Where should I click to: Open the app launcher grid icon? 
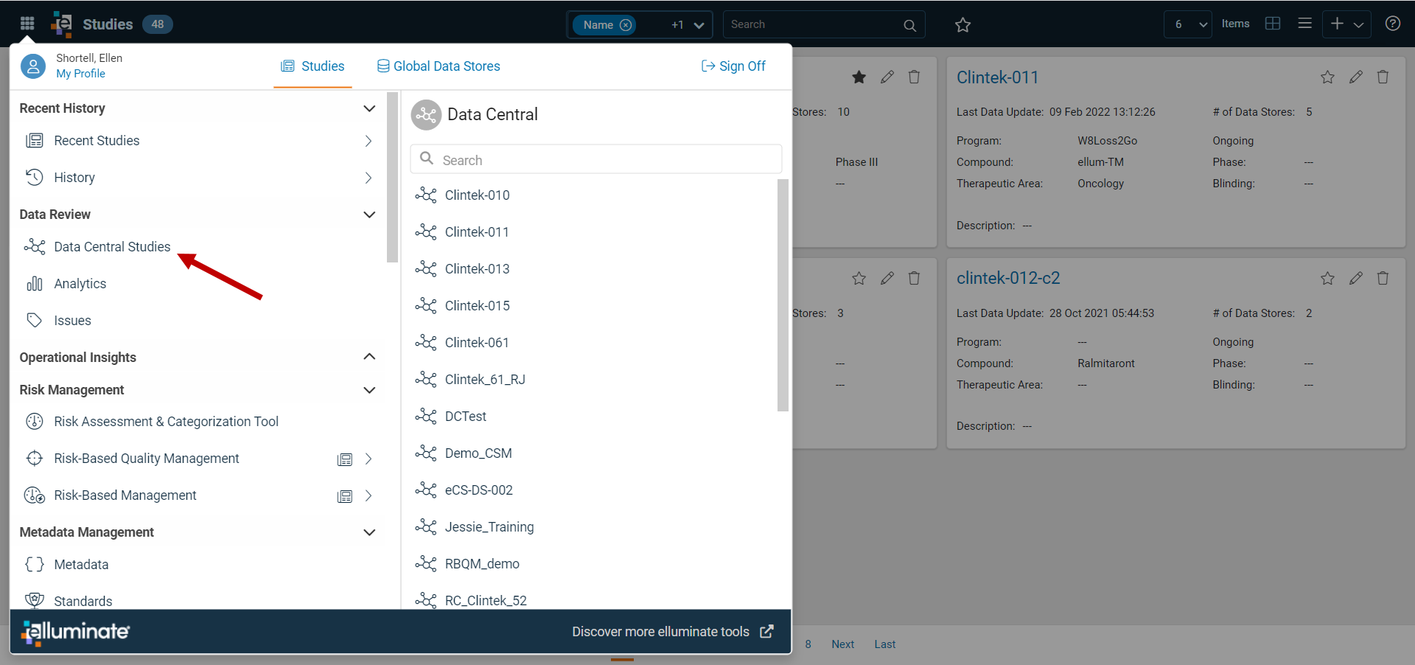coord(27,24)
